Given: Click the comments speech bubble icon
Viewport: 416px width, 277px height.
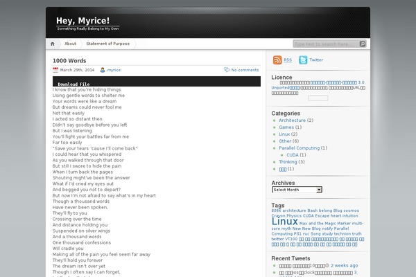Looking at the screenshot, I should click(x=226, y=69).
